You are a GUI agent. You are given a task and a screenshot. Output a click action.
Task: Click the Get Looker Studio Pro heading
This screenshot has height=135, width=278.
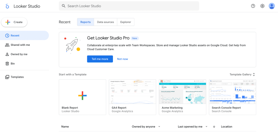108,38
